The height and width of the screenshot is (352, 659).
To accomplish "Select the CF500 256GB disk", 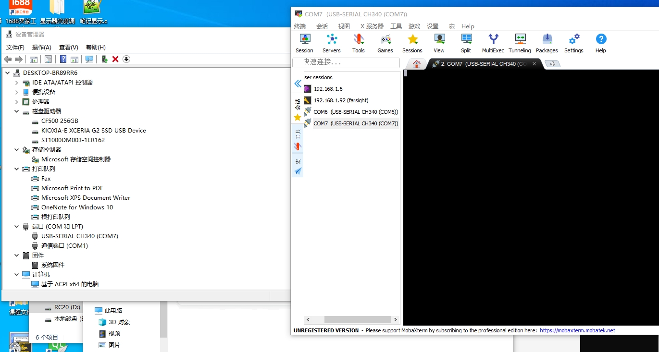I will [60, 121].
